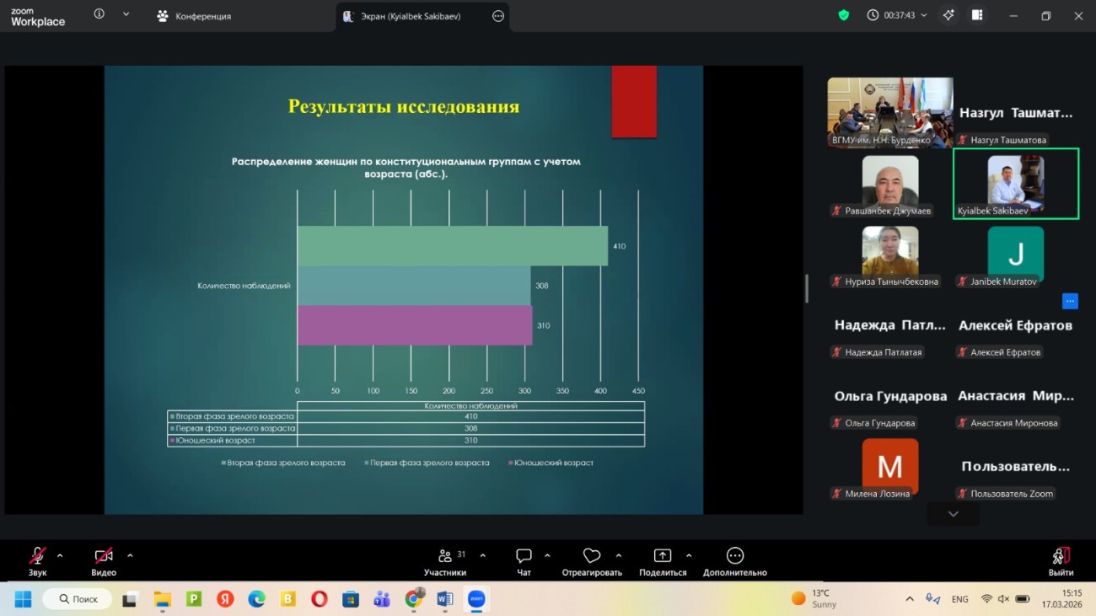Open the Дополнительно options
The width and height of the screenshot is (1096, 616).
[x=733, y=556]
